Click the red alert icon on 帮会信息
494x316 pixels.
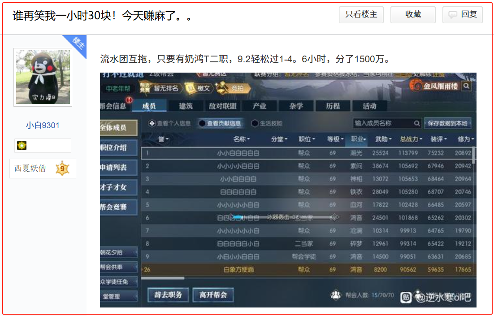pyautogui.click(x=129, y=100)
